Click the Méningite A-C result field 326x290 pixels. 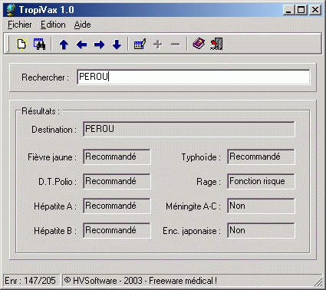coord(261,206)
